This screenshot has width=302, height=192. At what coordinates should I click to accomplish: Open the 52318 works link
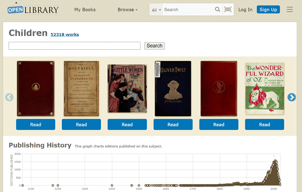pyautogui.click(x=65, y=34)
